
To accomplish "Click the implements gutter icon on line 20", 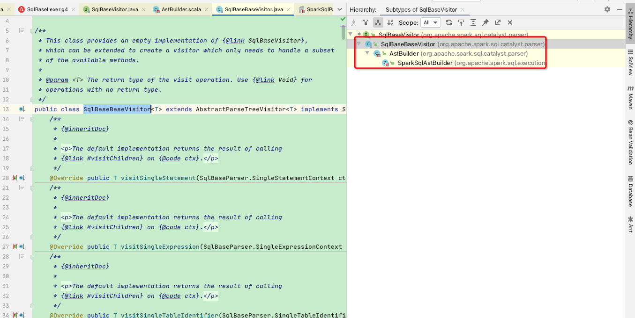I will [15, 178].
